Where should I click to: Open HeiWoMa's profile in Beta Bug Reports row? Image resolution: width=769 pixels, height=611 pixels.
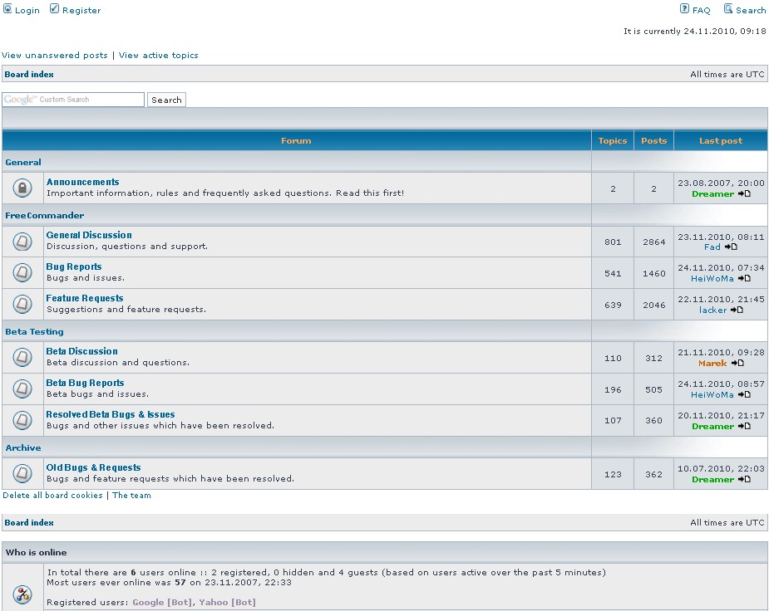pos(712,394)
